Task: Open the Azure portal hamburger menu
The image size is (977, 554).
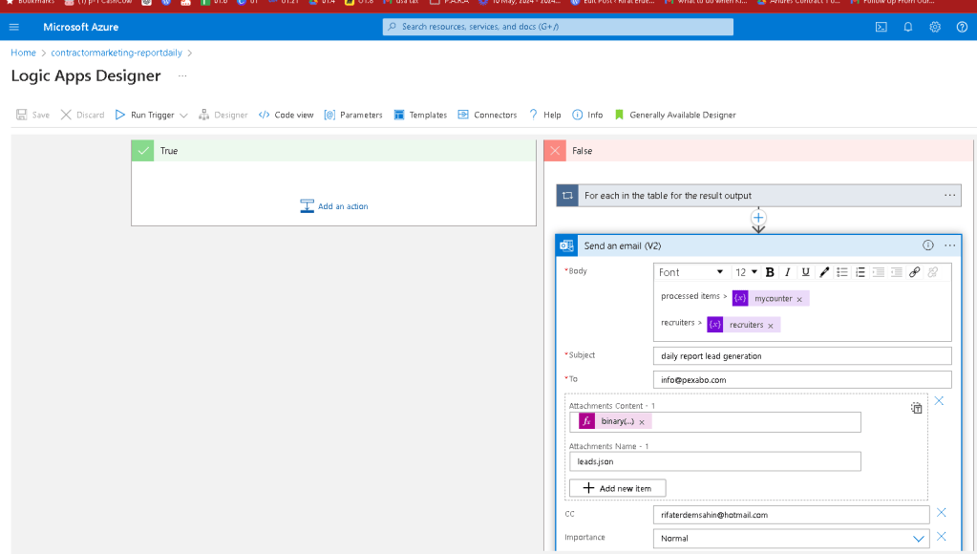Action: tap(13, 27)
